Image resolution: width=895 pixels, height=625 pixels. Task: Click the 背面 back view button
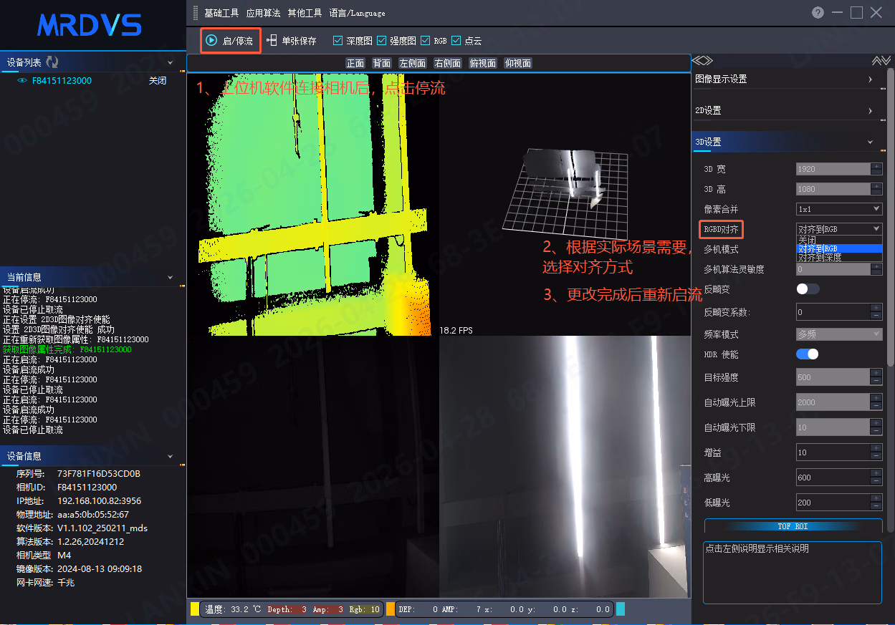tap(381, 63)
